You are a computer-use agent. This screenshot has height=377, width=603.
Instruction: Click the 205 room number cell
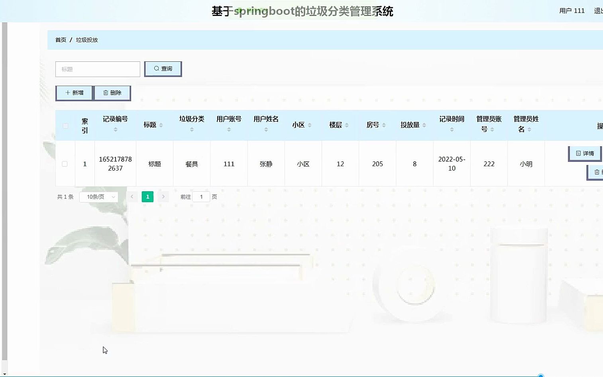[377, 164]
